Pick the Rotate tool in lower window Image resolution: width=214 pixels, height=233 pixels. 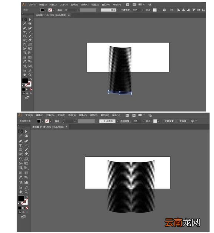point(20,159)
